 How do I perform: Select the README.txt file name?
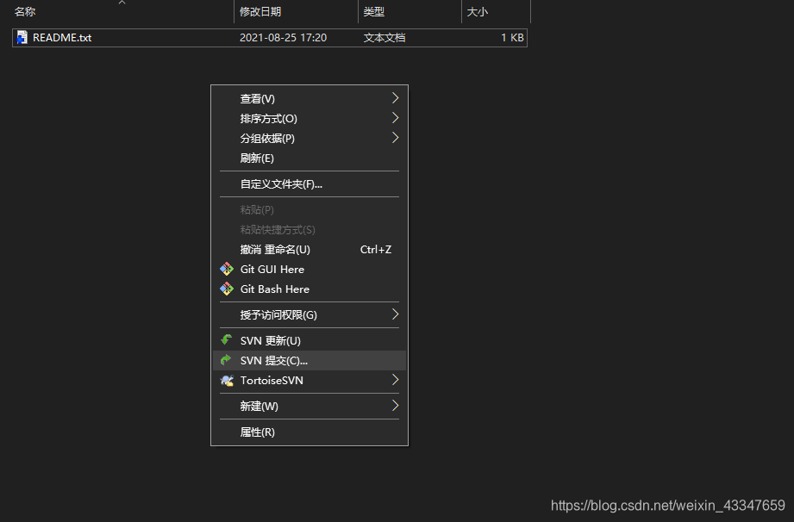coord(62,37)
